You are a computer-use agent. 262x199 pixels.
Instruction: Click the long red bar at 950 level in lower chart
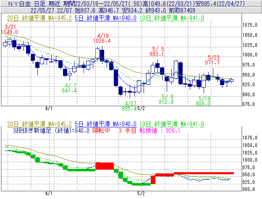[204, 173]
